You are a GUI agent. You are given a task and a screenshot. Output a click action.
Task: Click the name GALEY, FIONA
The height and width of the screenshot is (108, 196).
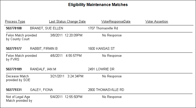(x=41, y=90)
